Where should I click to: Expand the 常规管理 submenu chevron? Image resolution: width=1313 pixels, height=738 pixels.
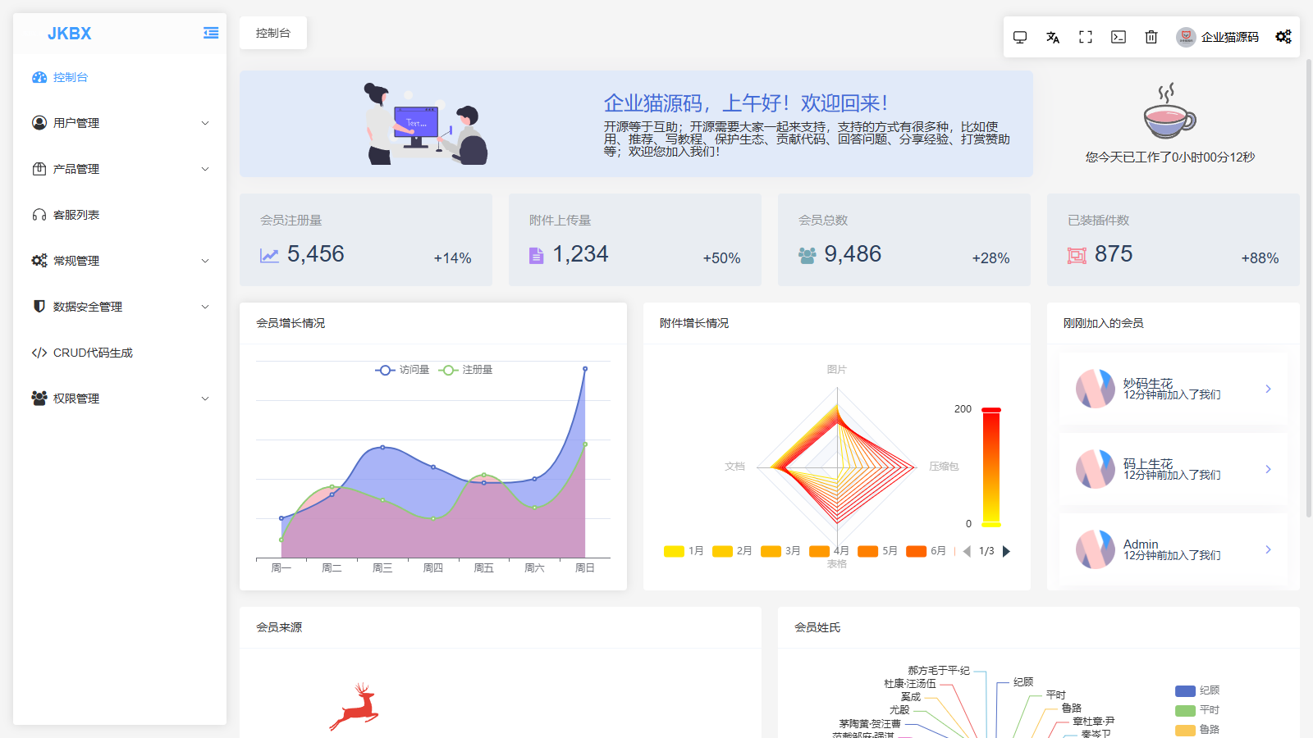tap(205, 261)
